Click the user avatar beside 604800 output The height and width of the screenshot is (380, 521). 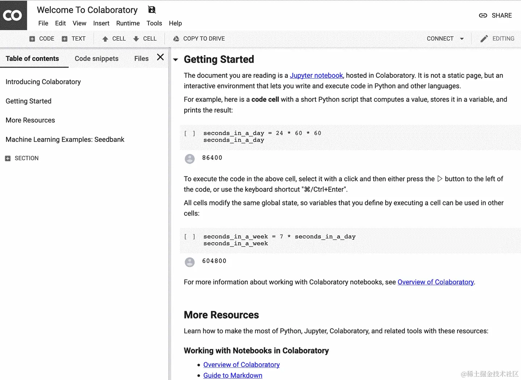pos(190,262)
